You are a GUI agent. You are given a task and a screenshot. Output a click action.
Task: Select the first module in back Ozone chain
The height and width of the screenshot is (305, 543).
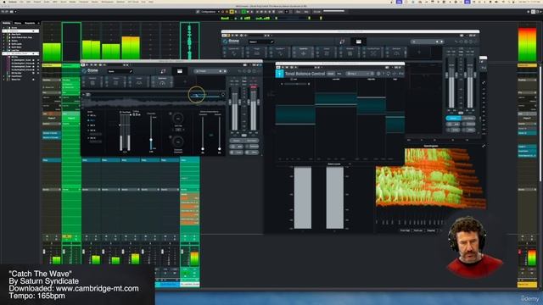coord(234,53)
